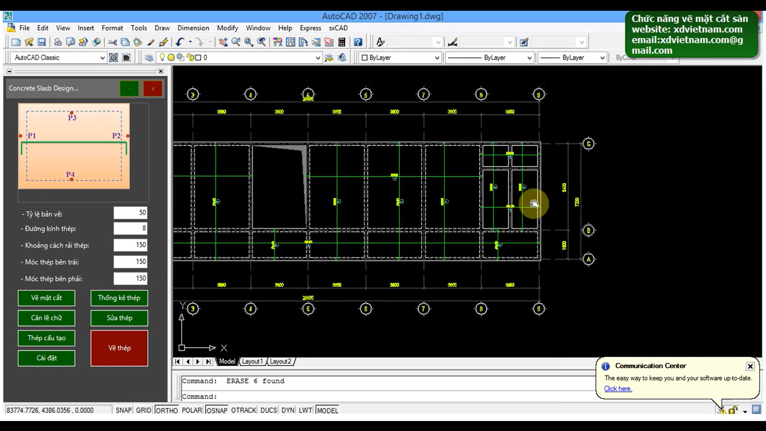Viewport: 766px width, 431px height.
Task: Expand the table style dropdown
Action: (x=582, y=42)
